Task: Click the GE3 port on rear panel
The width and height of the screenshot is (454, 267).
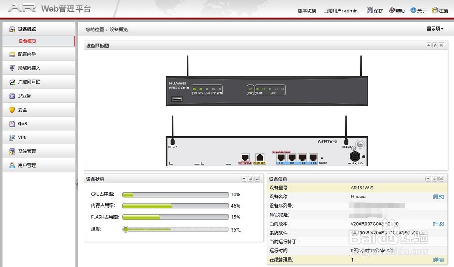Action: (314, 159)
